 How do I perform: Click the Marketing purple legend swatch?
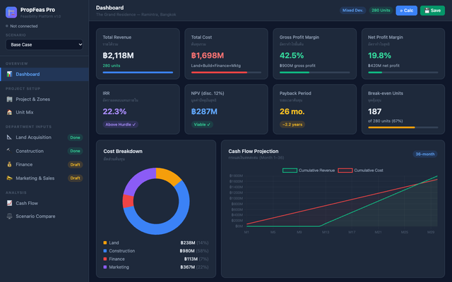point(105,267)
